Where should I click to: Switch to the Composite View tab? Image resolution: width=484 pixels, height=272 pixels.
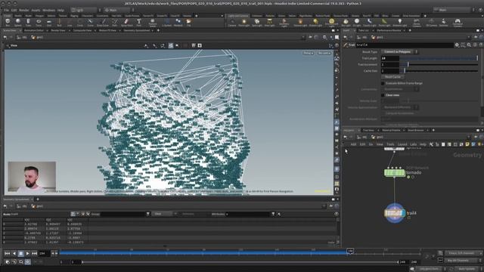coord(82,30)
